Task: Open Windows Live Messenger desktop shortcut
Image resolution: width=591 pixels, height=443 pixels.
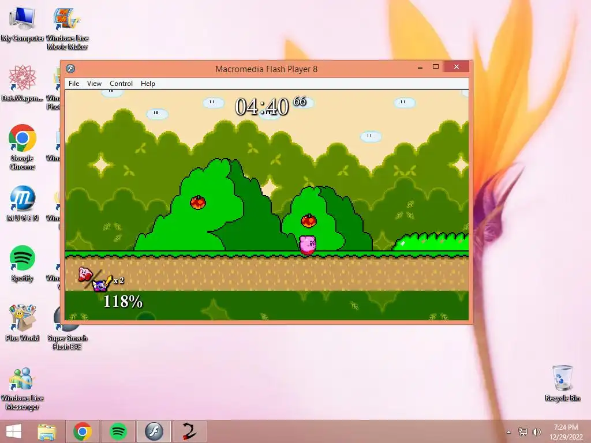Action: pos(23,389)
